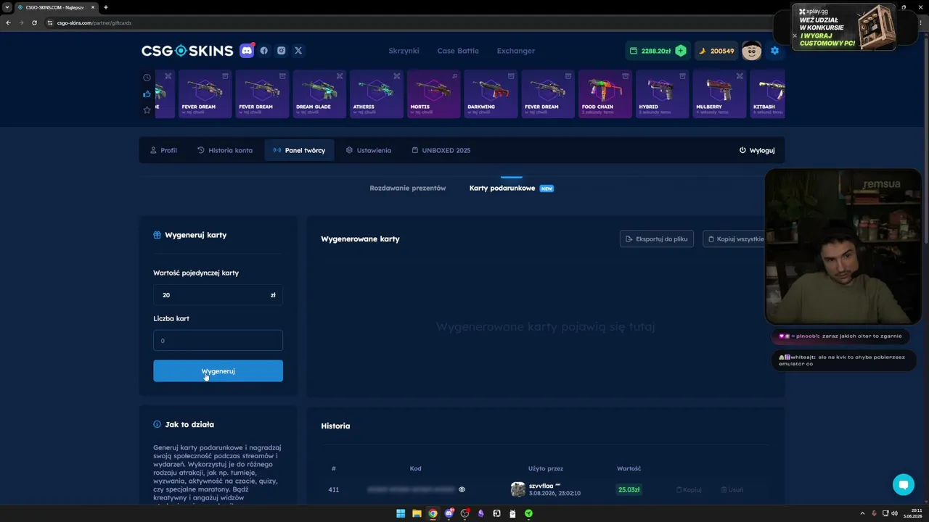Open the Skrzynki menu

point(404,51)
